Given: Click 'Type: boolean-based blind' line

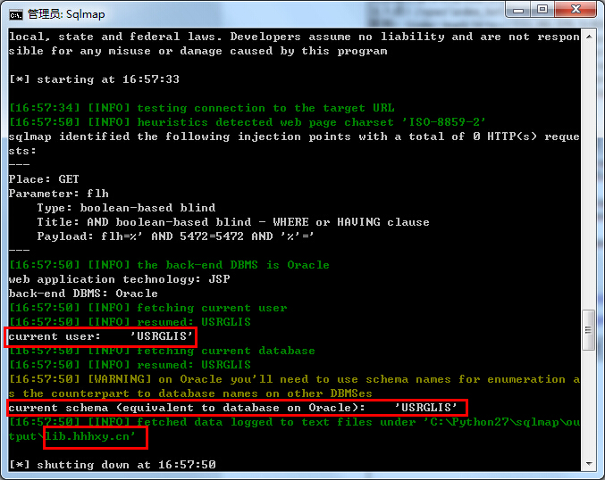Looking at the screenshot, I should pyautogui.click(x=126, y=208).
